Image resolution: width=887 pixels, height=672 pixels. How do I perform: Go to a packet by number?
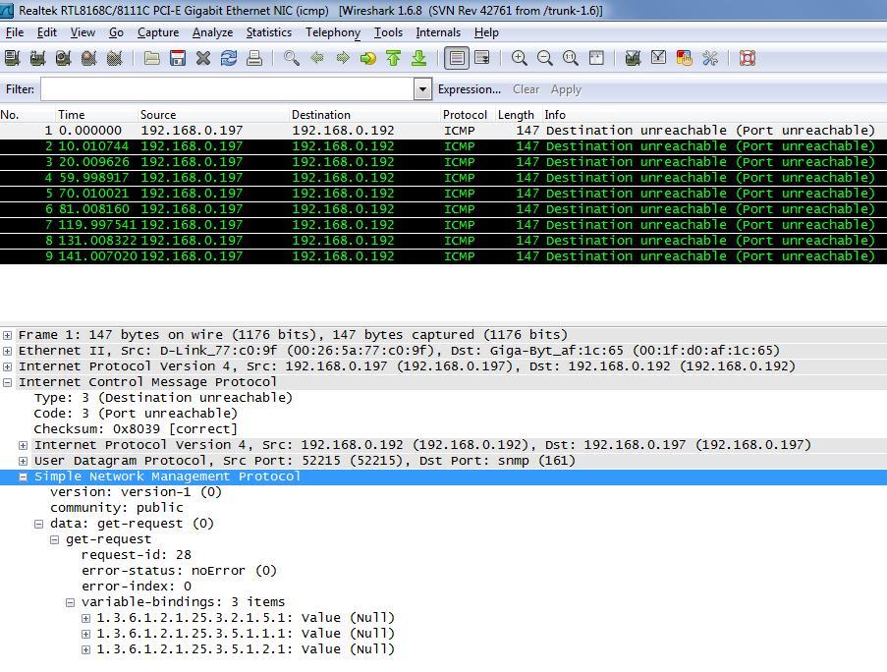tap(368, 58)
